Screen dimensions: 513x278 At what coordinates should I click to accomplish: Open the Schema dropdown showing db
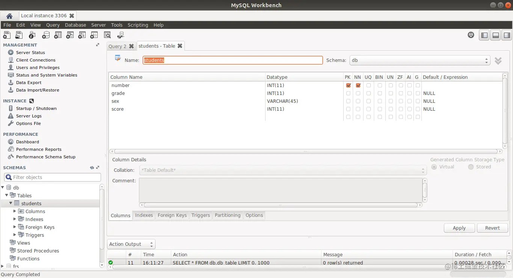click(486, 60)
